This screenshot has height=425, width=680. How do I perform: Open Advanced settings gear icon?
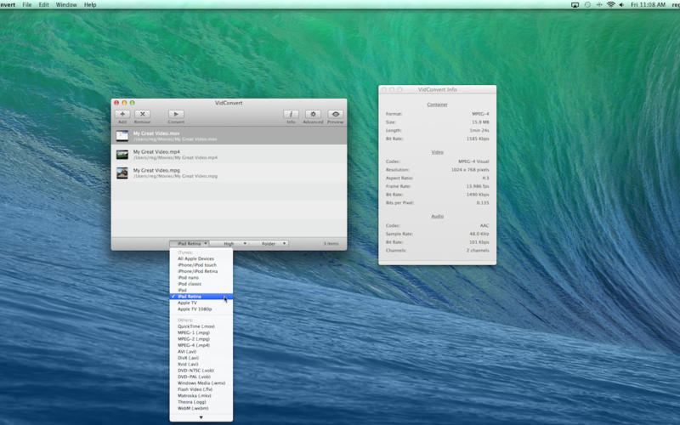click(x=313, y=114)
